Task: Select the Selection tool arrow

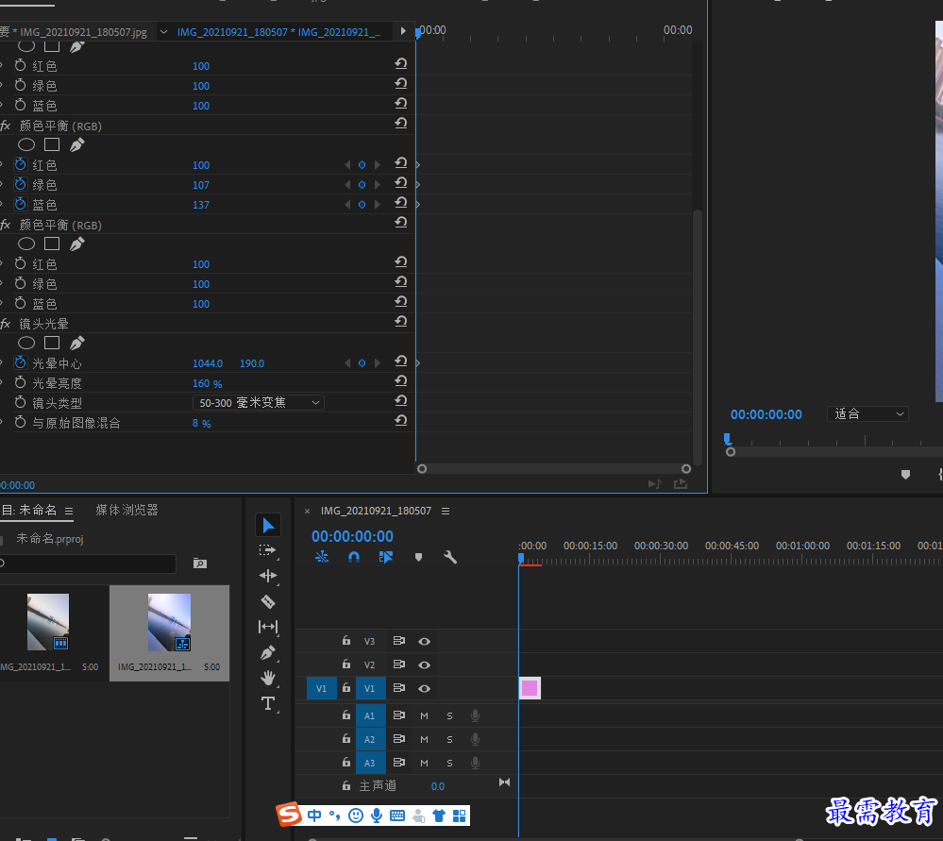Action: [268, 525]
